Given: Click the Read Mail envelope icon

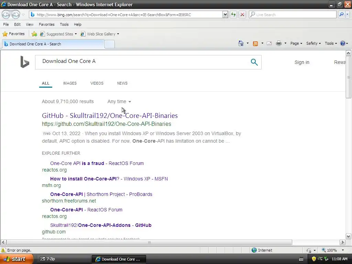Looking at the screenshot, I should tap(269, 43).
